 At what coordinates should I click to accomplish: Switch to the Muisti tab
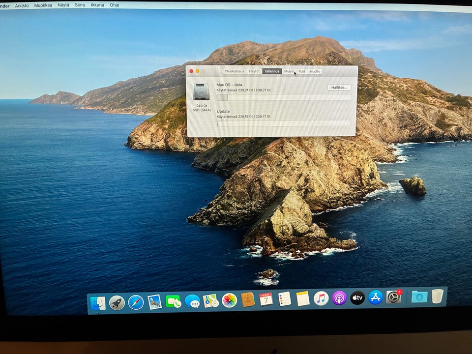click(289, 71)
